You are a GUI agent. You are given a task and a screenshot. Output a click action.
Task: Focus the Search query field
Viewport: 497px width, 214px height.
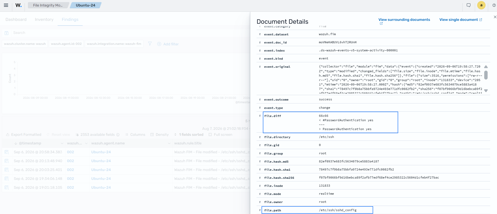pyautogui.click(x=130, y=33)
